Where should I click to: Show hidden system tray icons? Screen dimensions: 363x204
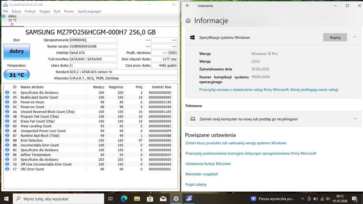[303, 199]
